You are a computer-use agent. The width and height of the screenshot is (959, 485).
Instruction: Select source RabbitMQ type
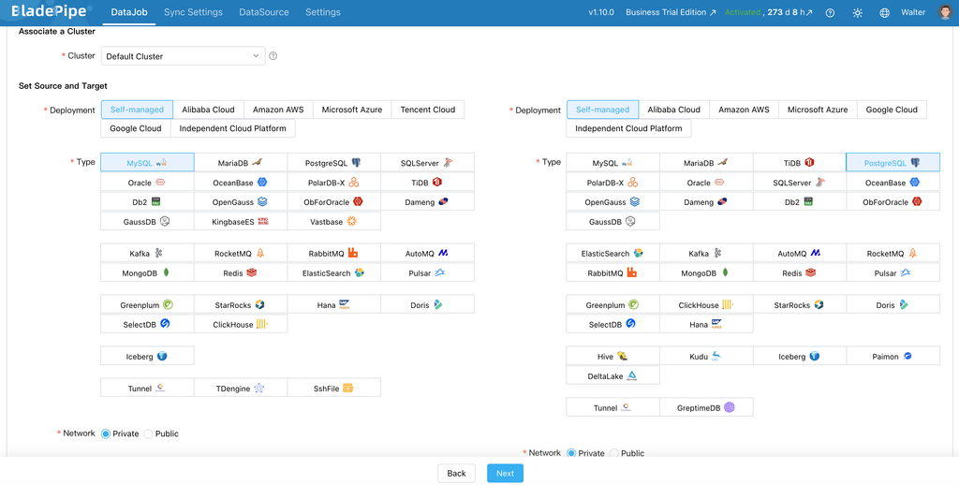click(x=334, y=253)
